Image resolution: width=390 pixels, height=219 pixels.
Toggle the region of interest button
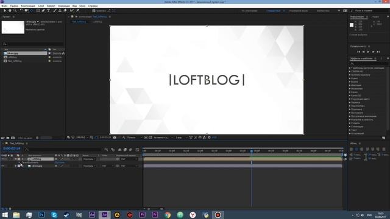[x=146, y=137]
